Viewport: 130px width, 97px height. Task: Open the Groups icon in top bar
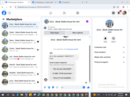[x=77, y=13]
